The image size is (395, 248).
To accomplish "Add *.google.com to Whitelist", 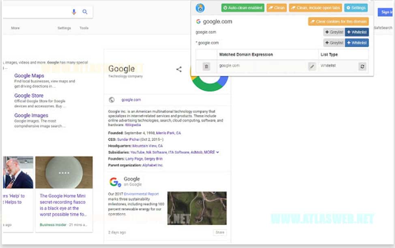I will pos(357,43).
